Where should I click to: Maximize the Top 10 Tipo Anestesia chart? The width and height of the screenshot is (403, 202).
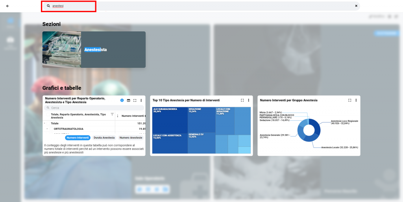point(242,100)
